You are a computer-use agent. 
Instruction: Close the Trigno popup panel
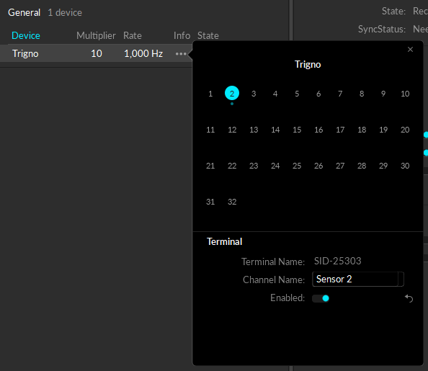pyautogui.click(x=410, y=50)
